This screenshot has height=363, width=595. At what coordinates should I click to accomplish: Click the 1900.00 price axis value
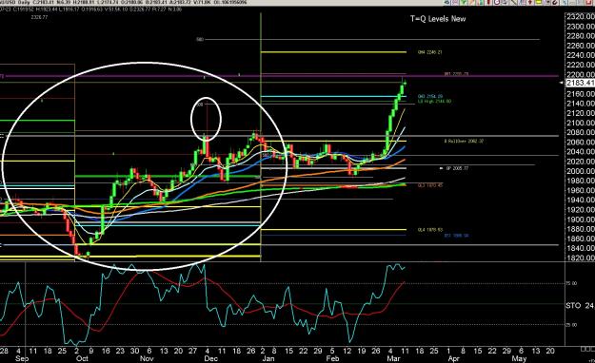(x=580, y=220)
